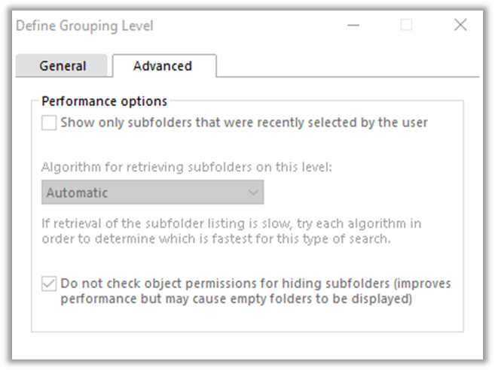Click 'Algorithm for retrieving subfolders on this level' label
The image size is (495, 370).
(x=186, y=166)
